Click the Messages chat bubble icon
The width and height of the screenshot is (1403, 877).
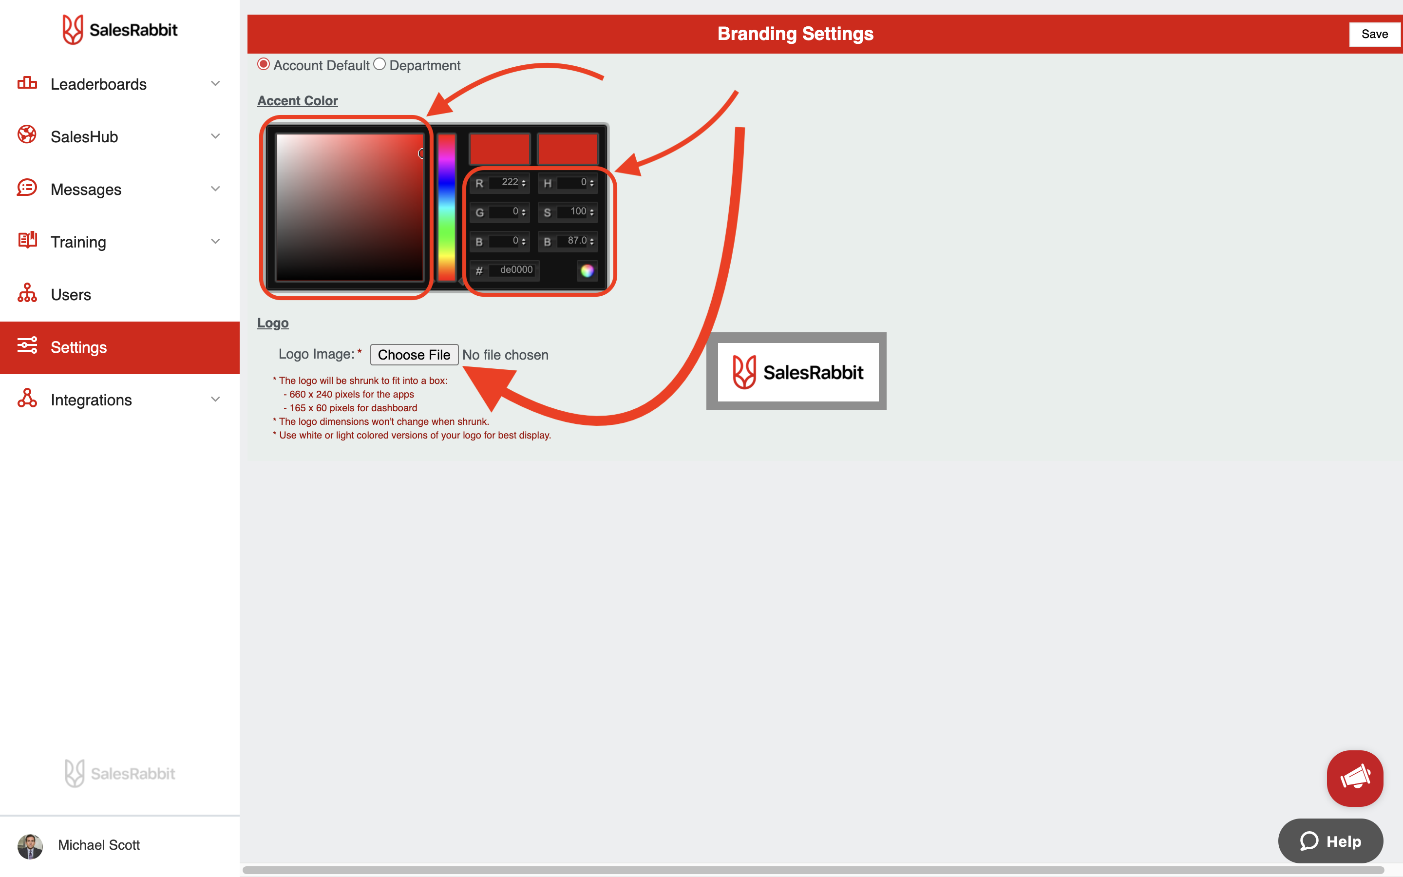27,188
